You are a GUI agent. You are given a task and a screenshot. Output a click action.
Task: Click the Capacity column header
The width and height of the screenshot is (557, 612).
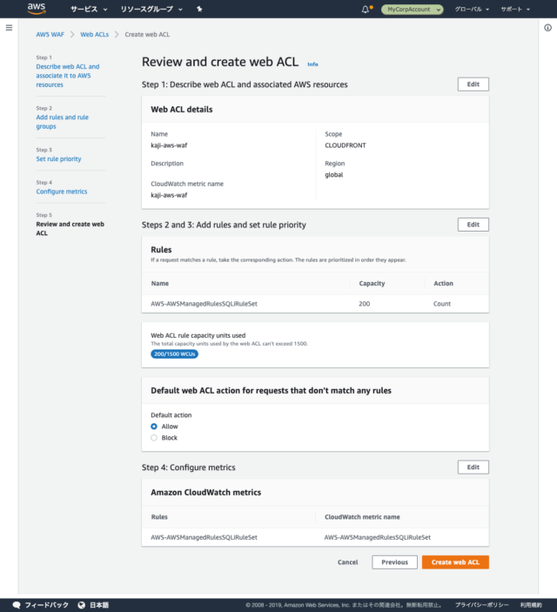[x=372, y=283]
